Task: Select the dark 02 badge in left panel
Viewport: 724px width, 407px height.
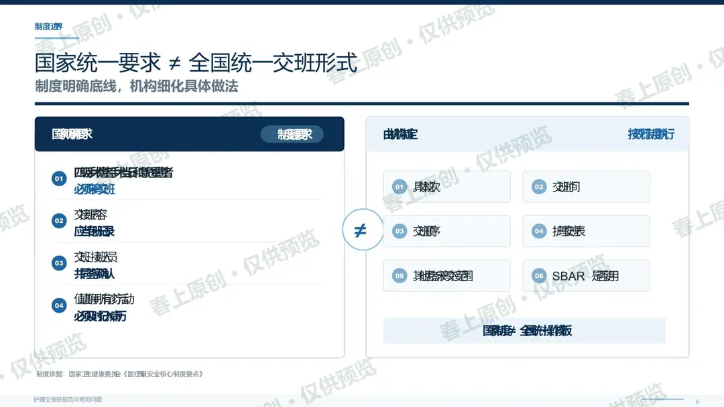Action: click(59, 221)
